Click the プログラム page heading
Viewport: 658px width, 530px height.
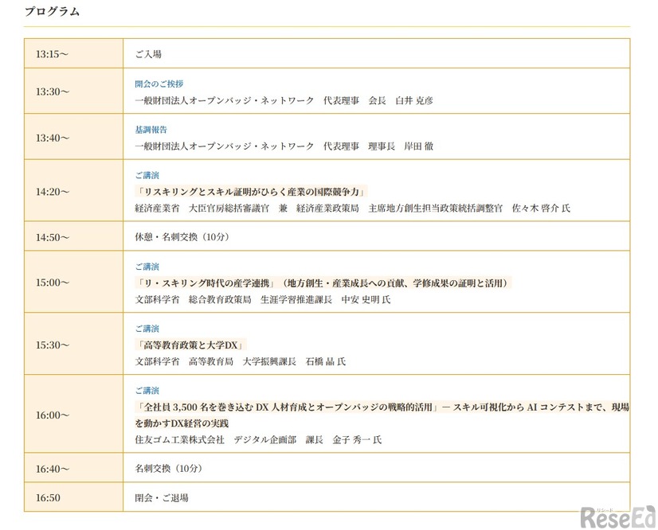(x=51, y=10)
